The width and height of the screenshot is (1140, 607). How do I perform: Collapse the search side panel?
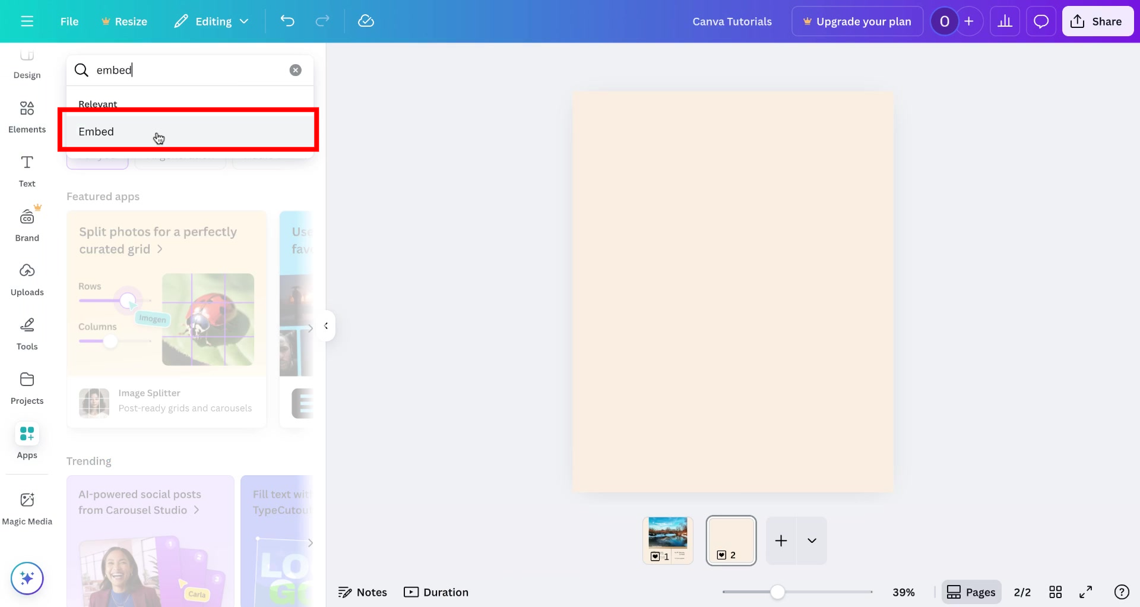pos(325,325)
